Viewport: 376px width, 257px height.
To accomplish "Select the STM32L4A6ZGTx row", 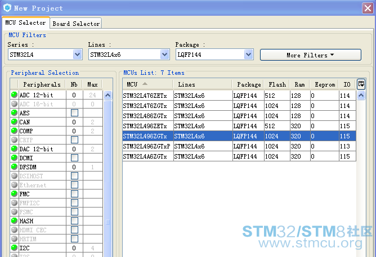I will pos(239,156).
